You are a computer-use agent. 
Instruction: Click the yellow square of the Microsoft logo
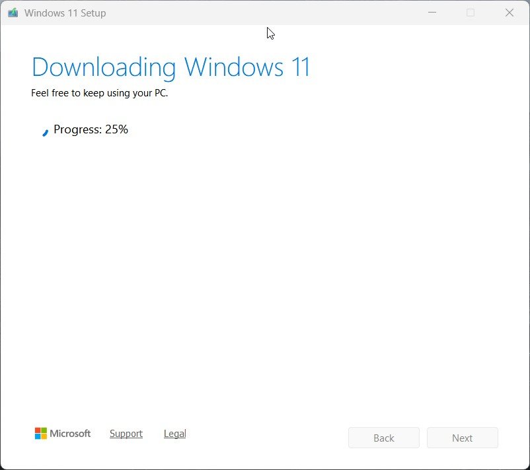[44, 436]
